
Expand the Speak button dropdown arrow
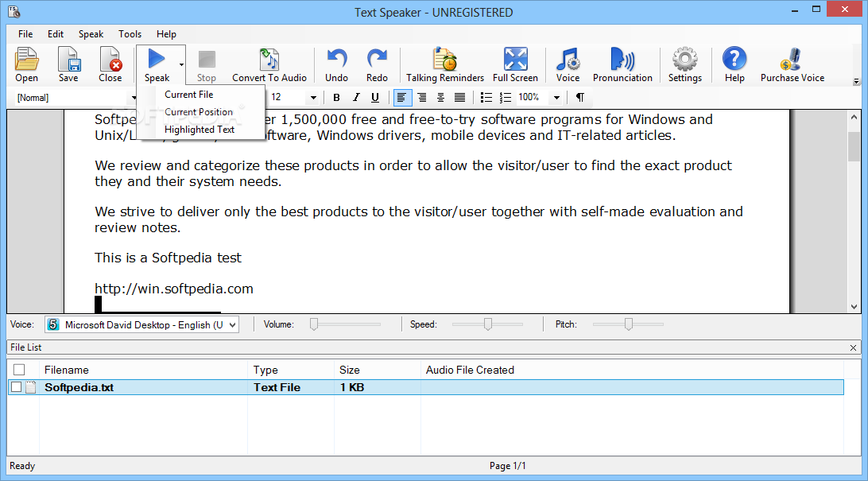pos(181,64)
